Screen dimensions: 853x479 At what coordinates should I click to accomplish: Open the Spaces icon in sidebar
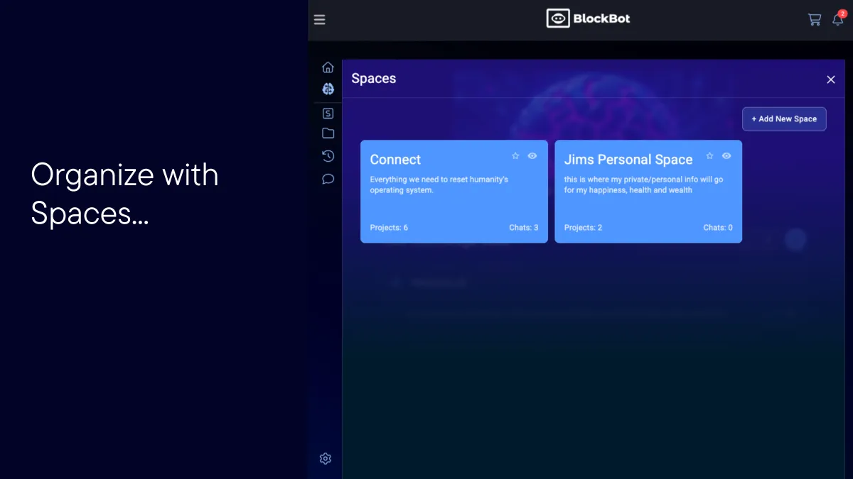tap(328, 113)
